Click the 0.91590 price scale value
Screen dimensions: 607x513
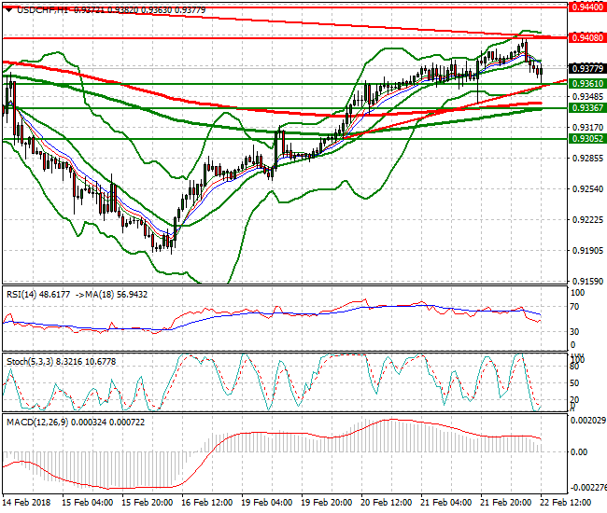tap(587, 282)
